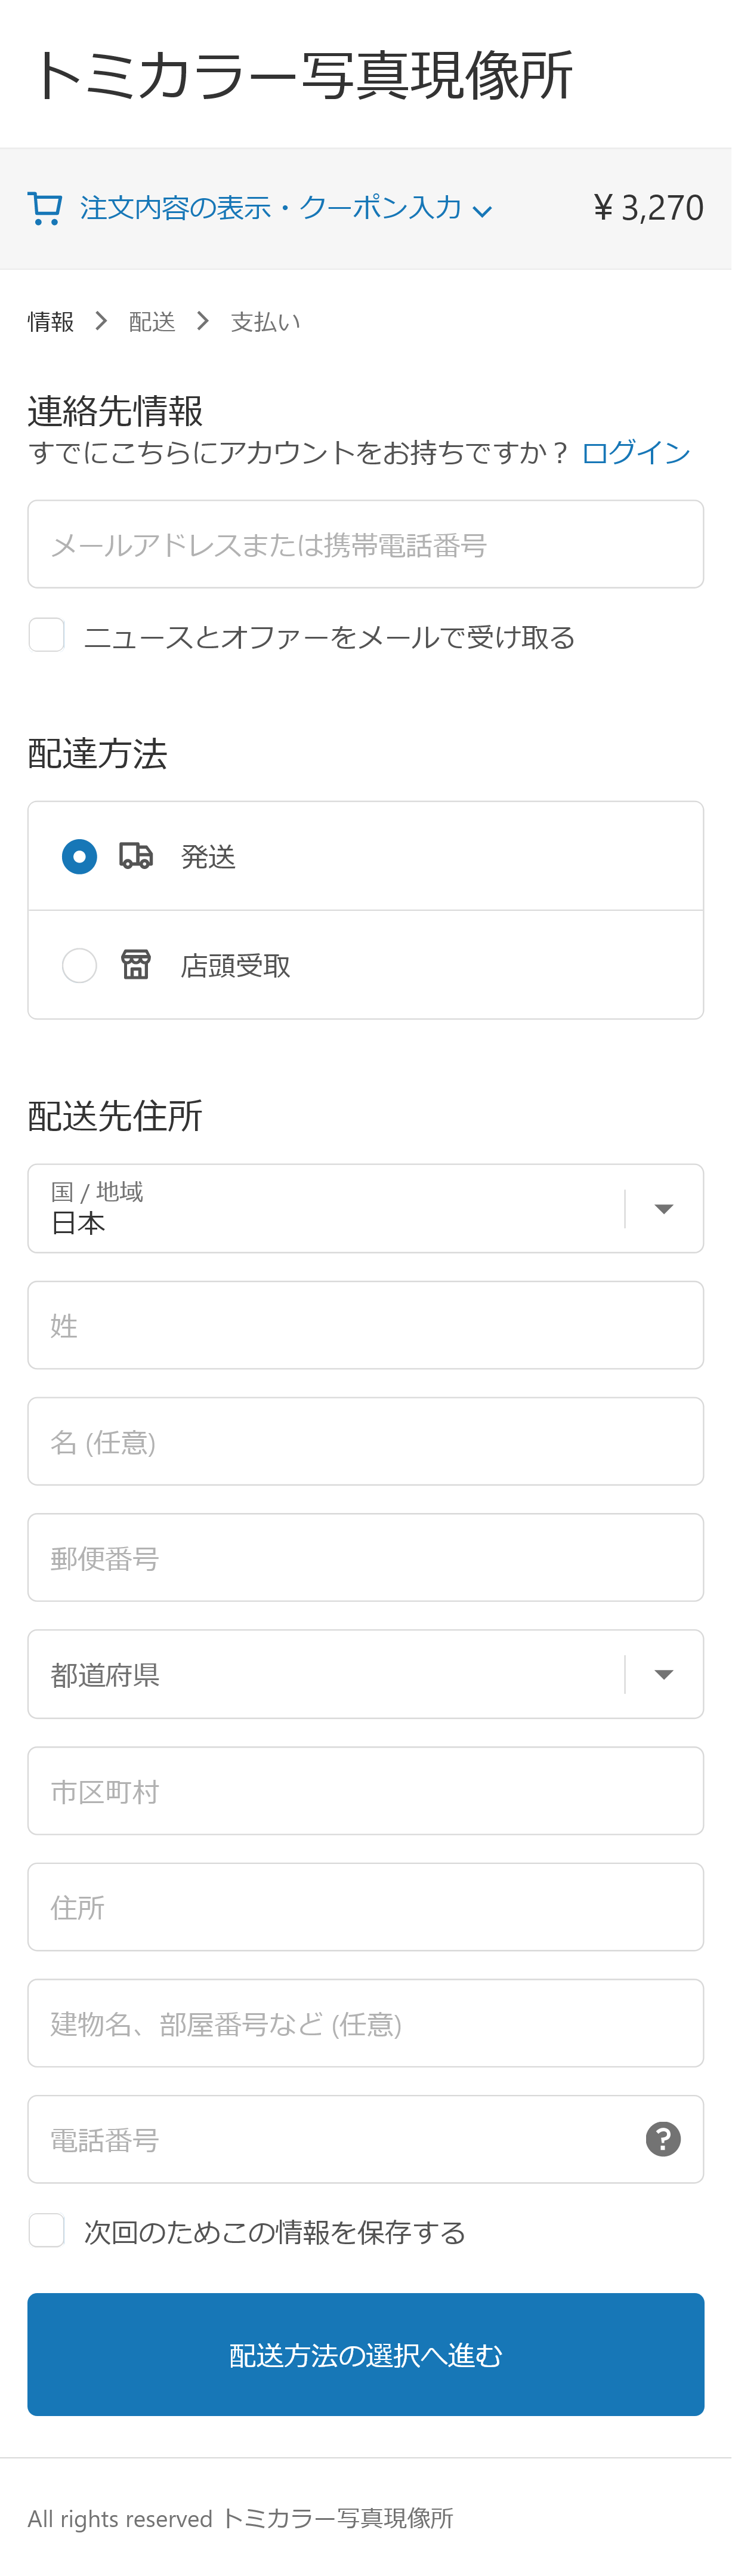Screen dimensions: 732x2576
Task: Click the 郵便番号 postal code field
Action: (x=366, y=1557)
